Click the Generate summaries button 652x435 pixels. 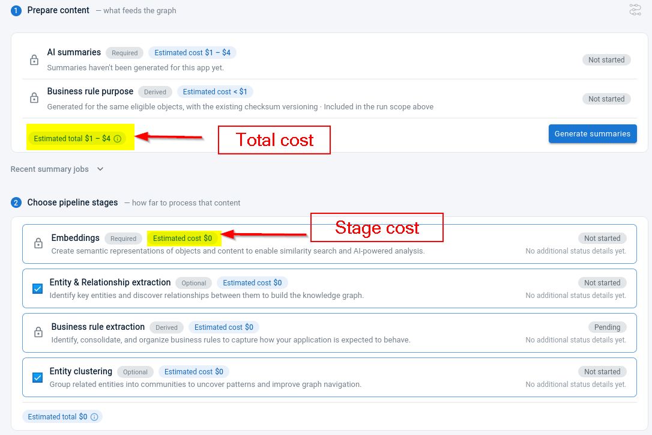pos(593,133)
